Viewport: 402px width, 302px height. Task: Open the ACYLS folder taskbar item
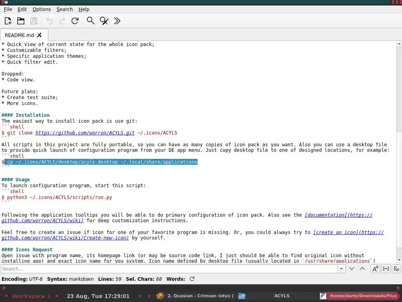click(277, 296)
